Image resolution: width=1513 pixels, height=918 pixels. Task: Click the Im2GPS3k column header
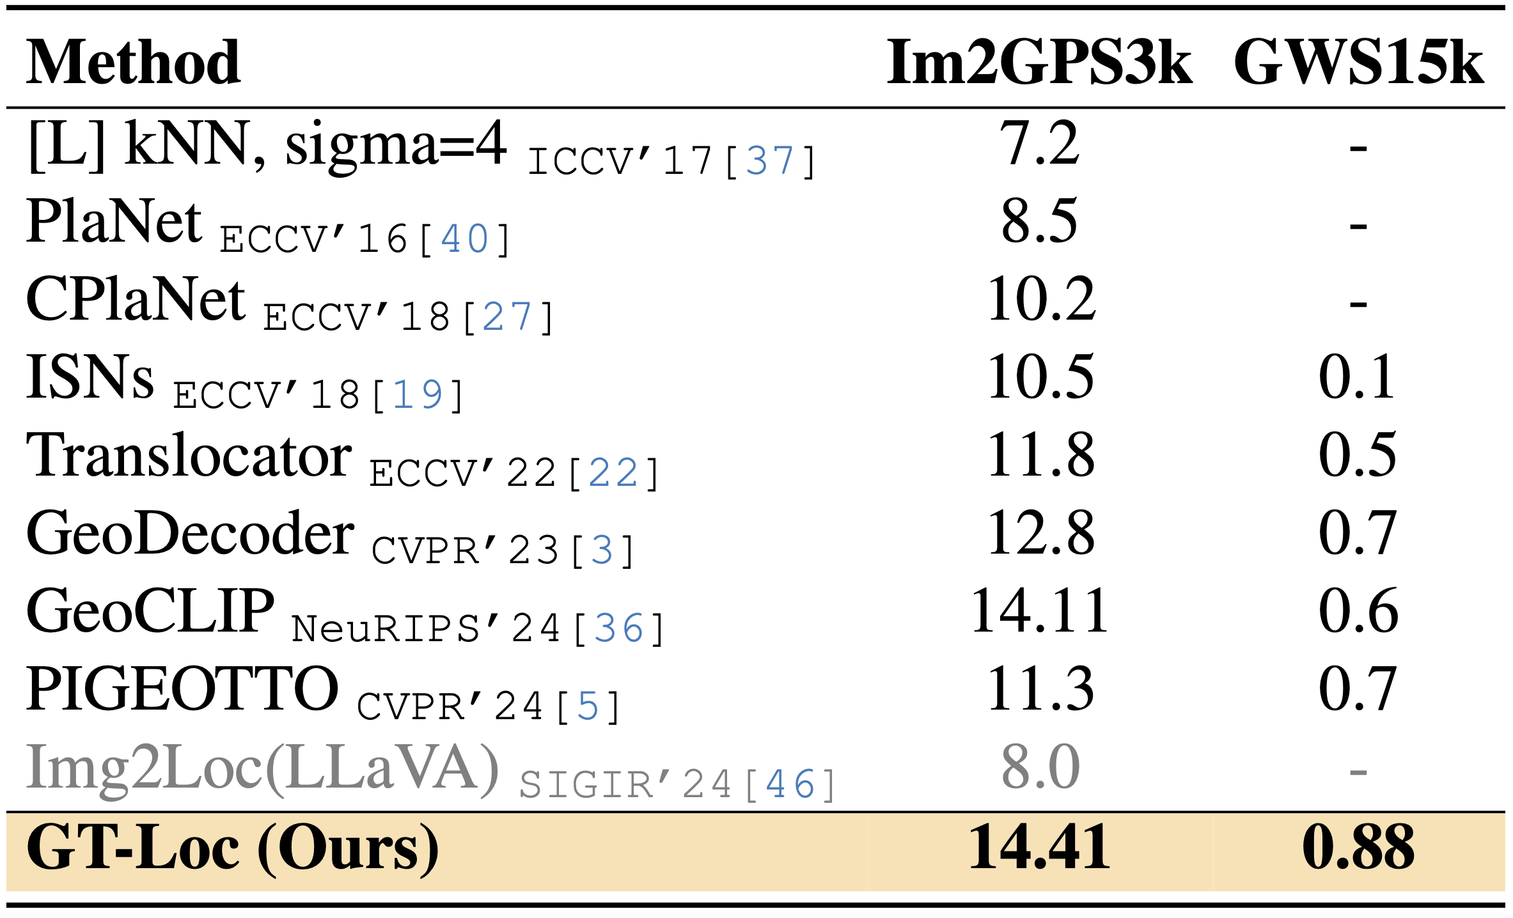coord(1039,62)
